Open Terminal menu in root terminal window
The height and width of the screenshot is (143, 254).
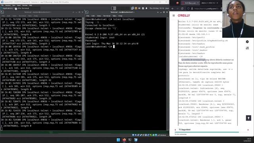coord(107,16)
